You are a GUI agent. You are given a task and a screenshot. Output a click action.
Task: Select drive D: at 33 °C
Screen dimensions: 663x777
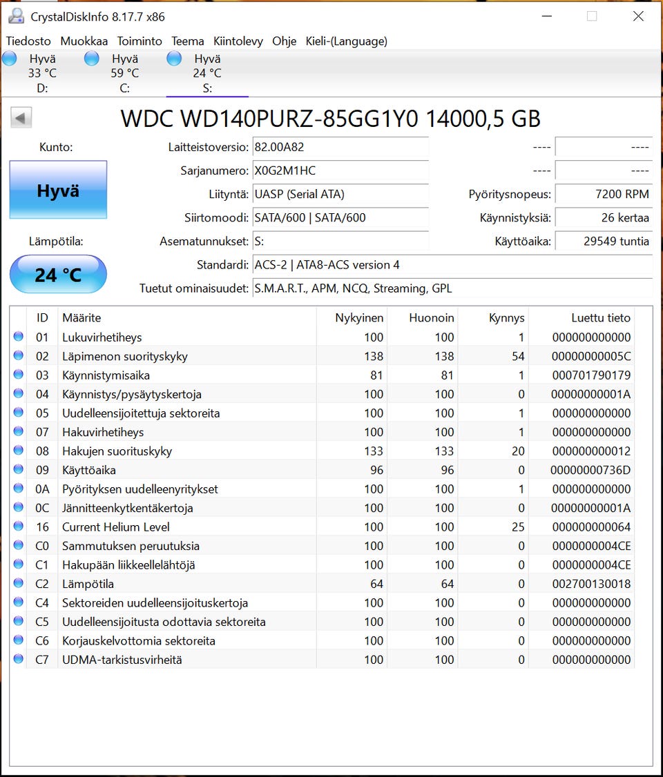click(42, 73)
